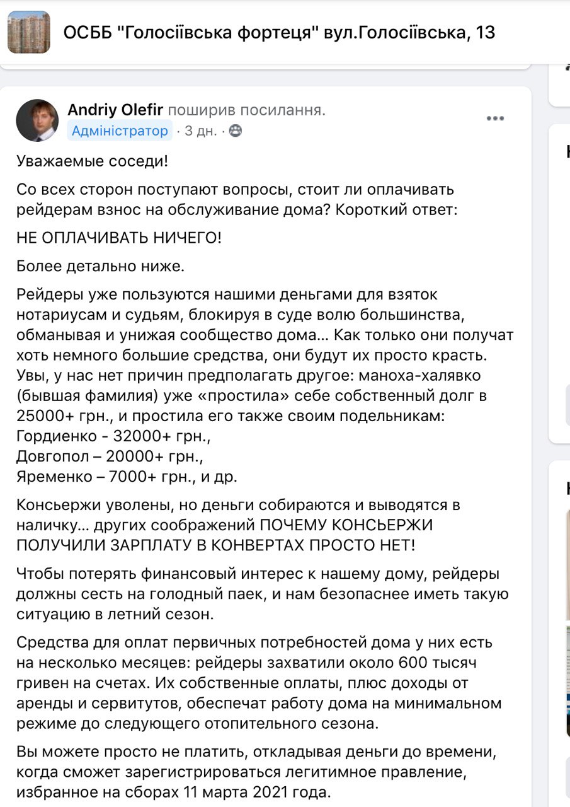Click the "Яременко – 7000+ грн." line
This screenshot has height=807, width=570.
127,477
